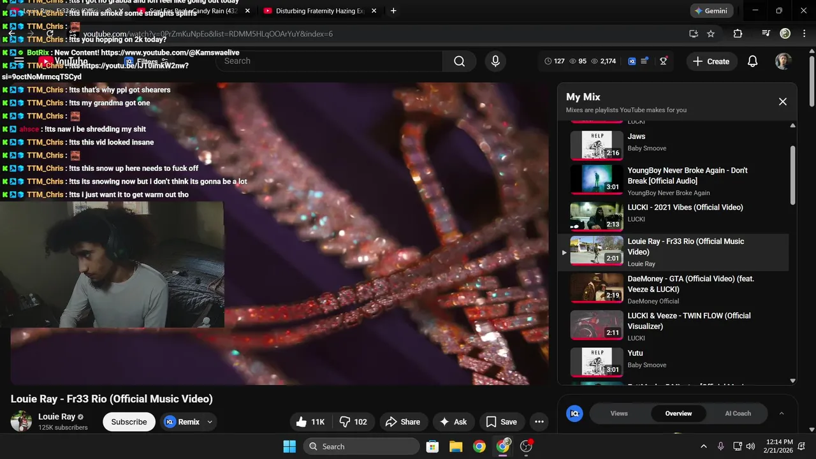Open the Chrome profile avatar
The width and height of the screenshot is (816, 459).
click(785, 34)
